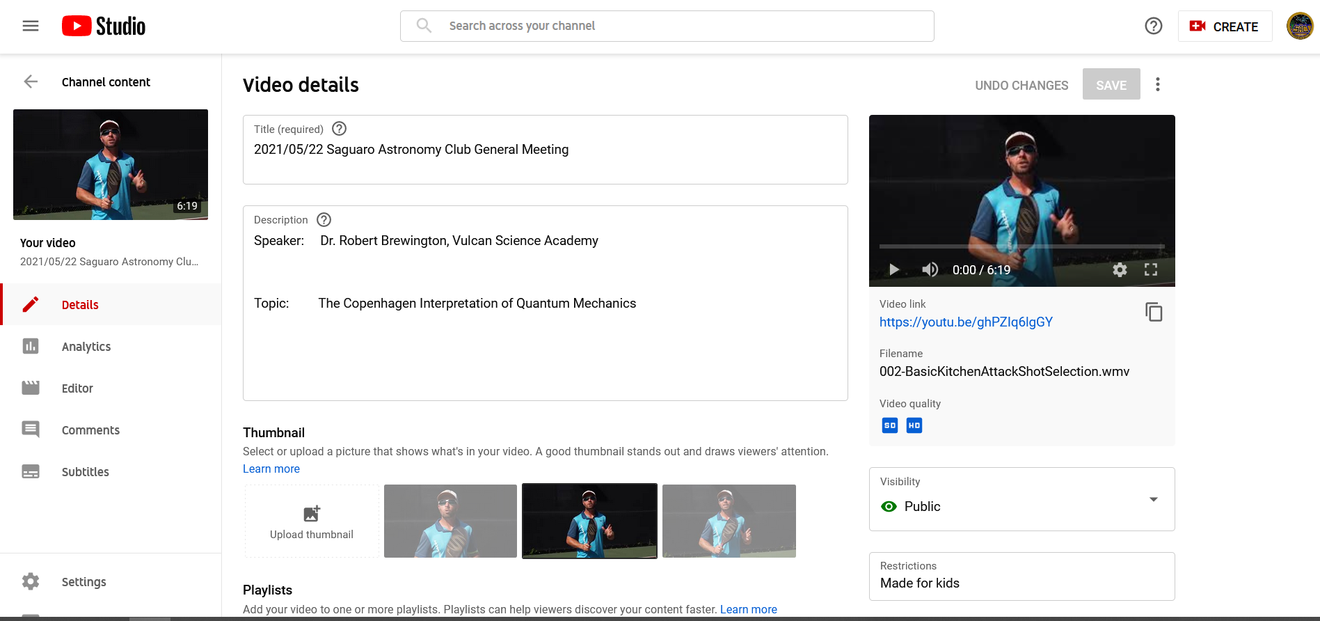Click the SD quality badge
The image size is (1320, 621).
pos(890,425)
